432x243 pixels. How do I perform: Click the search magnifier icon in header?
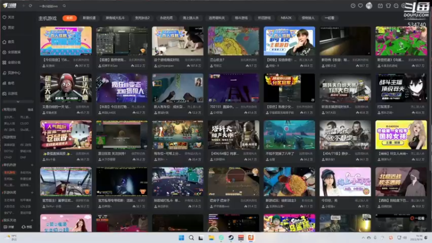(x=64, y=6)
